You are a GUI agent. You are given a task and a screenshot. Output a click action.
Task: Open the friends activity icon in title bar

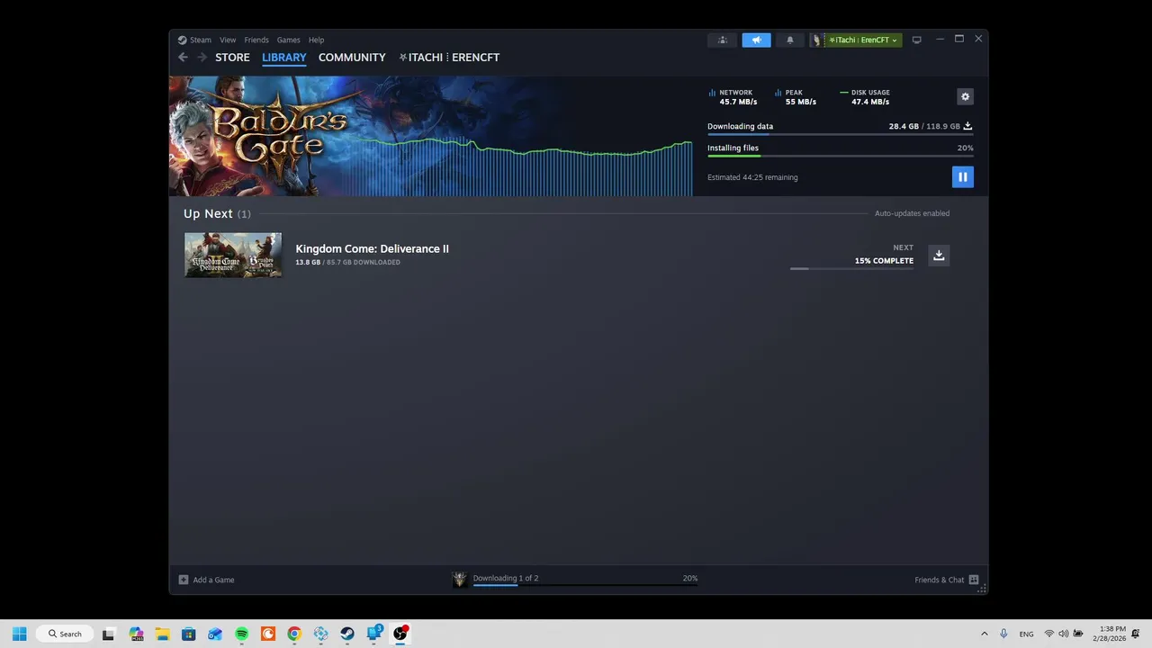tap(722, 40)
